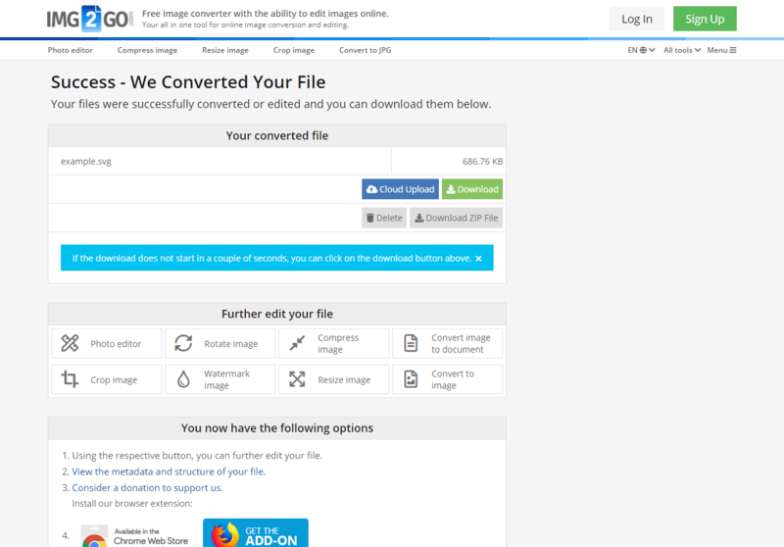Click the Crop image tool icon
The width and height of the screenshot is (784, 547).
click(x=70, y=379)
